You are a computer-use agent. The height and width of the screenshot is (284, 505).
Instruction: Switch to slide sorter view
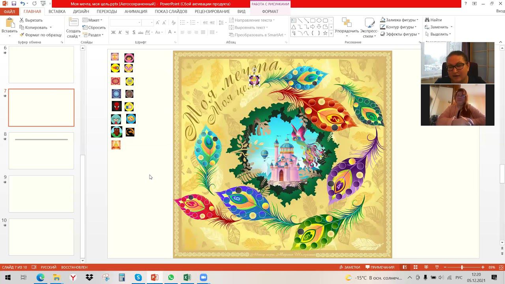415,267
